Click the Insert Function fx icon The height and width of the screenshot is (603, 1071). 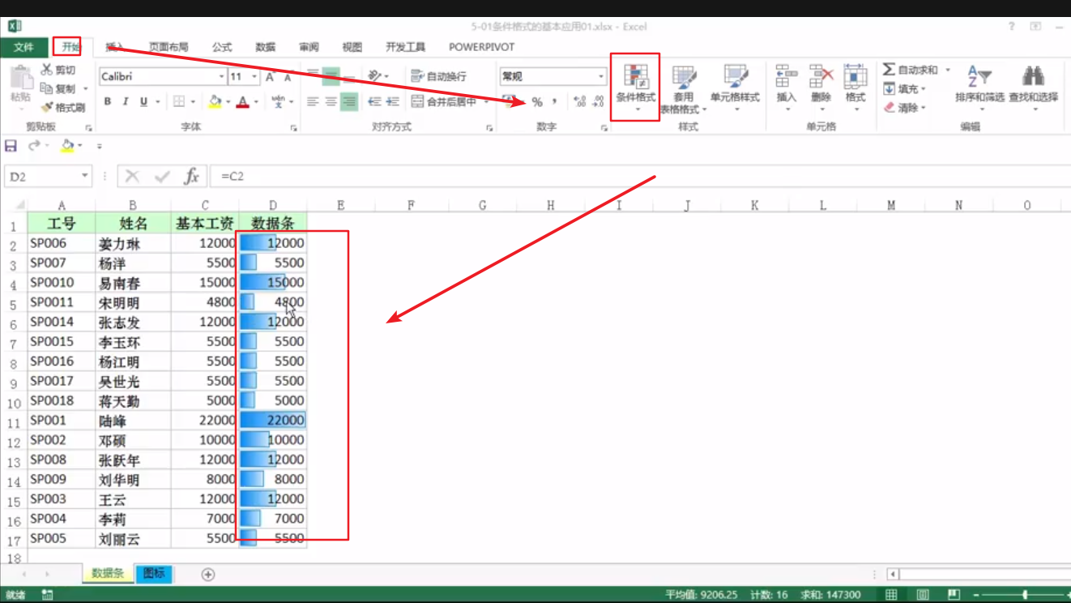[192, 176]
